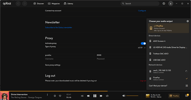This screenshot has height=100, width=191.
Task: Add Divine Intervention to favorites
Action: [60, 96]
